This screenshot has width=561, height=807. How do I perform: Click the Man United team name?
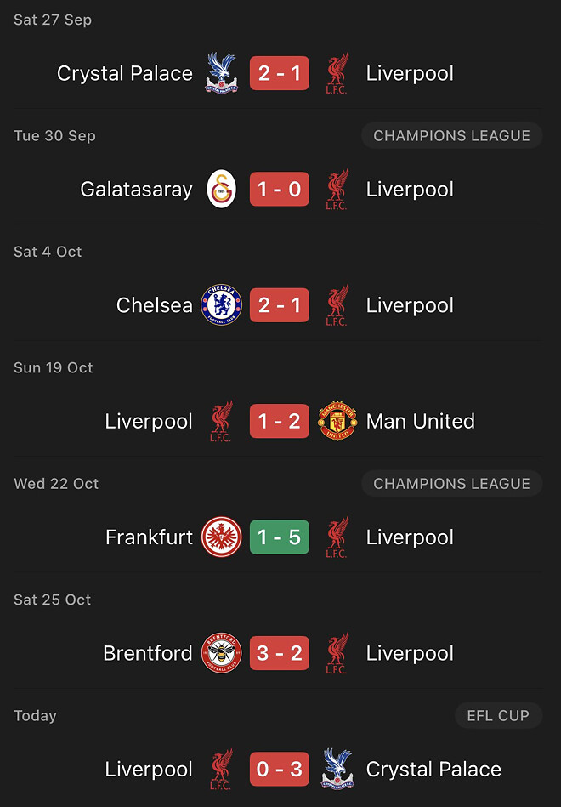coord(420,421)
